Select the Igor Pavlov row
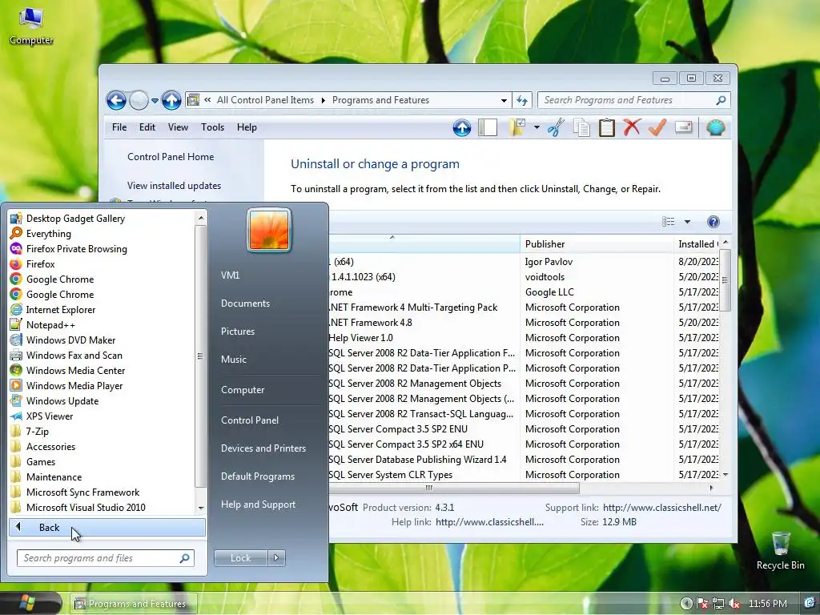 click(x=525, y=262)
